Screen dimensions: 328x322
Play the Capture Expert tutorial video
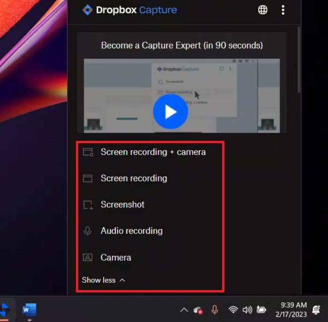(x=171, y=111)
